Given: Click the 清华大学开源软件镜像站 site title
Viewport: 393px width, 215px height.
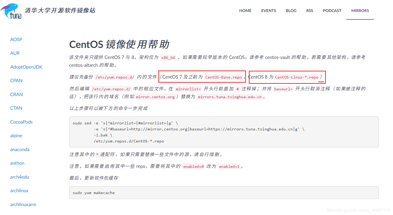Looking at the screenshot, I should point(60,10).
